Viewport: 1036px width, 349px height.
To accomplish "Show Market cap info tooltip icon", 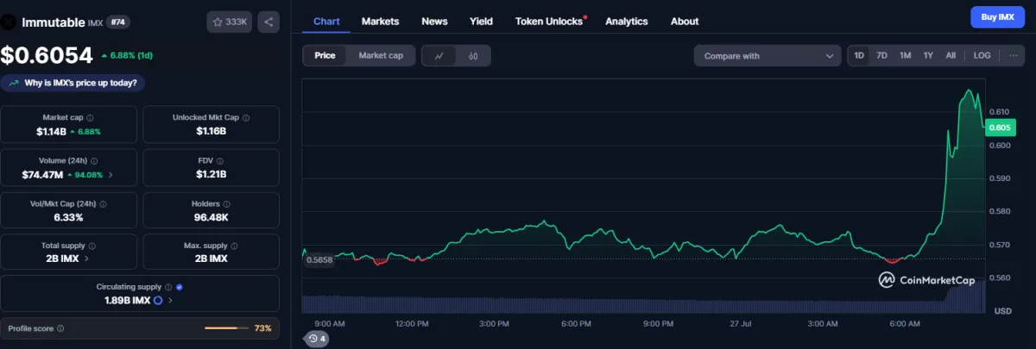I will [90, 117].
